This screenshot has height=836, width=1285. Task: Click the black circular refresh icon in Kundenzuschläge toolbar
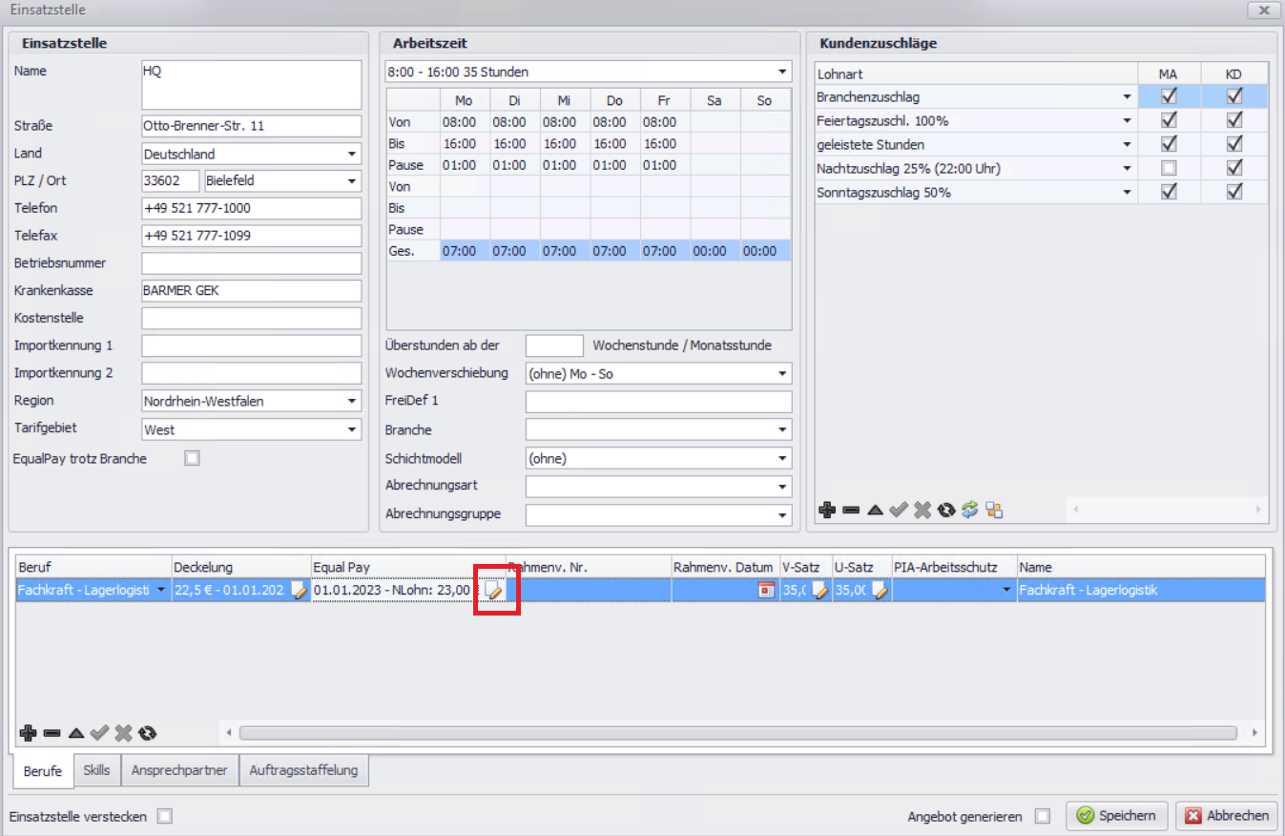point(945,511)
